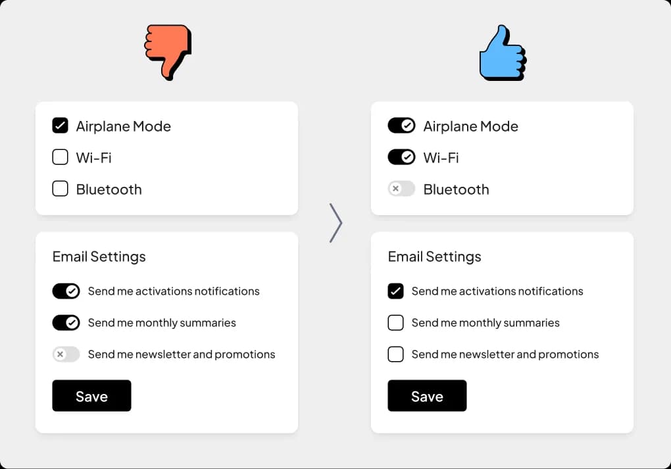This screenshot has height=469, width=671.
Task: Toggle off activations notifications switch on left
Action: [x=66, y=291]
